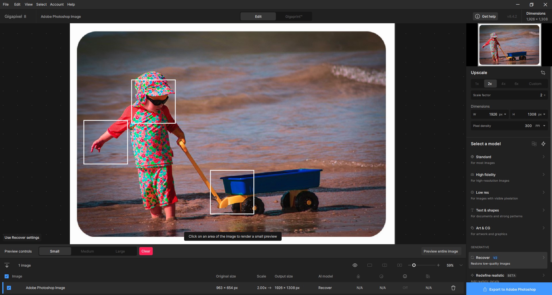Switch to the single view layout icon

tap(370, 265)
